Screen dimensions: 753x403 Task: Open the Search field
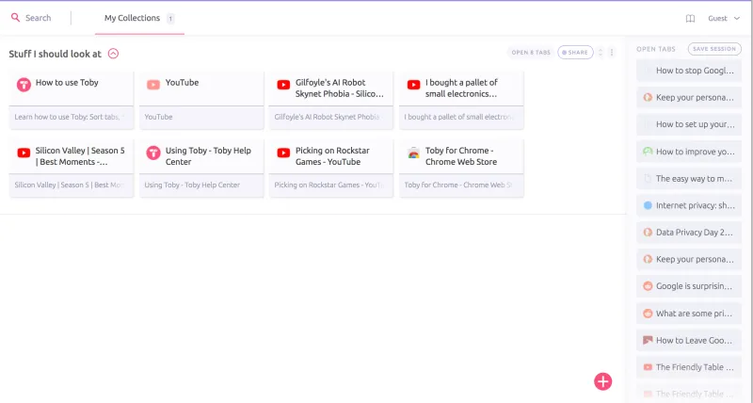38,18
